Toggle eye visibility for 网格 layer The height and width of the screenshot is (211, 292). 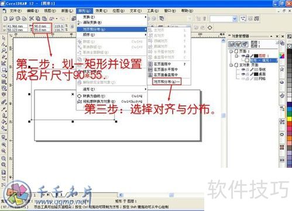(x=243, y=79)
